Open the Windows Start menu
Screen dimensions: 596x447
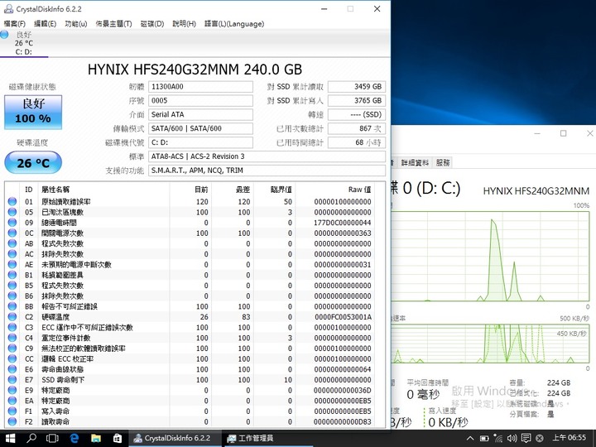pyautogui.click(x=10, y=438)
